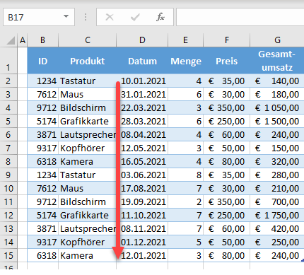Select total cell € 1 750,00
304x275 pixels.
pyautogui.click(x=277, y=215)
